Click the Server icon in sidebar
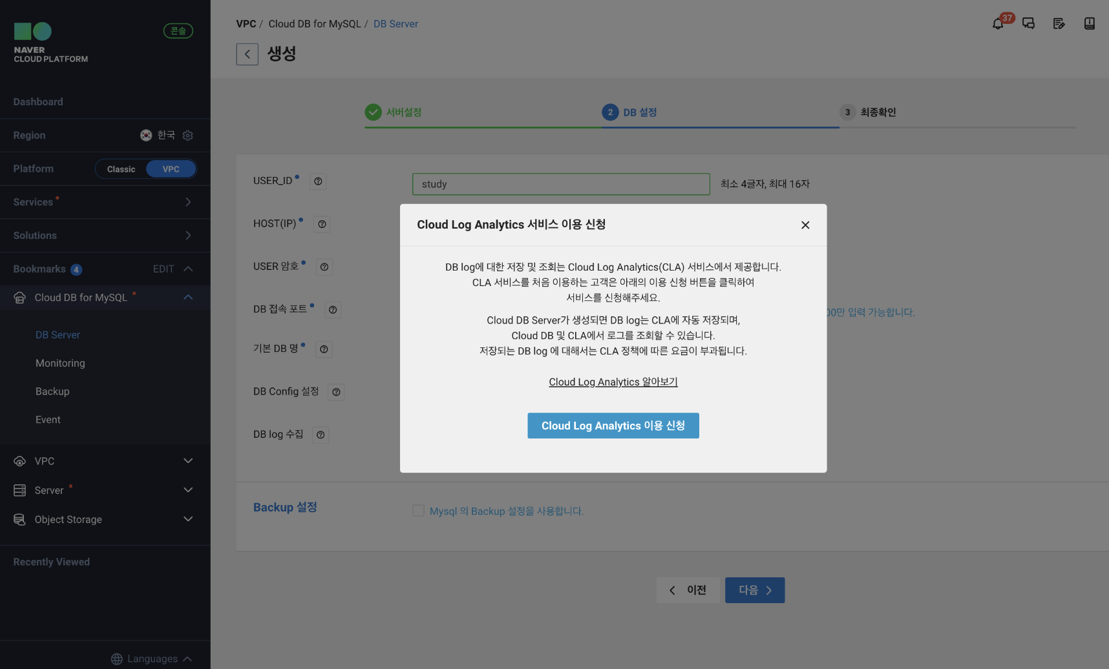 pyautogui.click(x=20, y=490)
